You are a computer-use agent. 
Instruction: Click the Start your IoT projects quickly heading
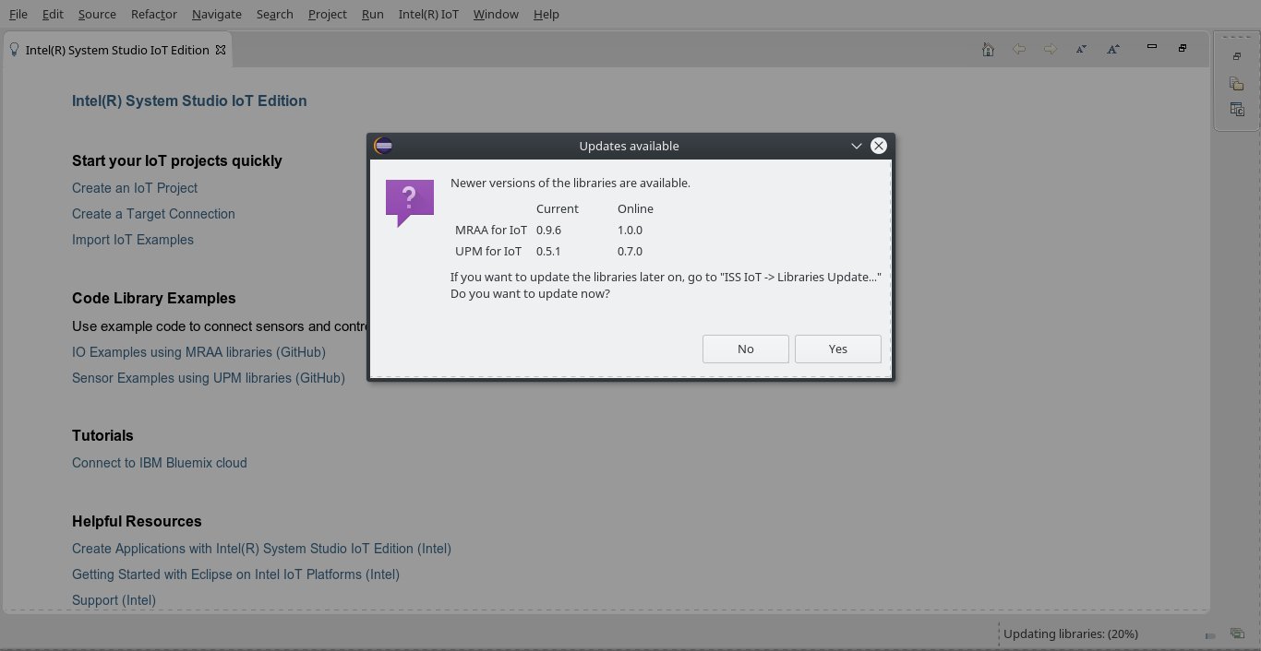177,160
